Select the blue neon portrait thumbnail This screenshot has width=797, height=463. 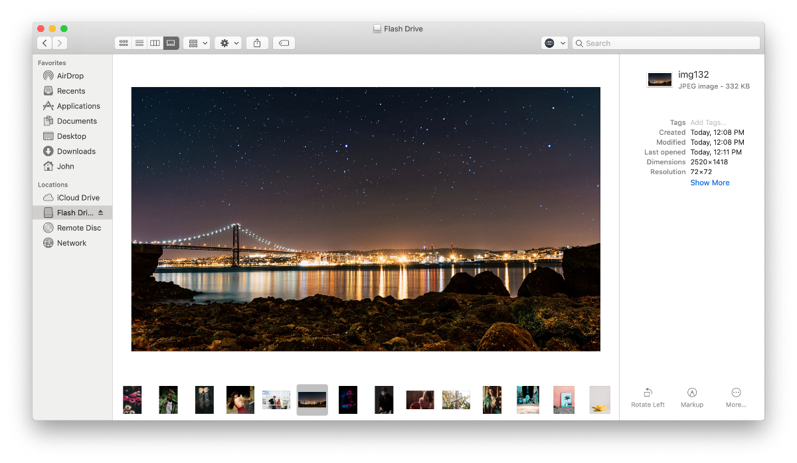click(348, 400)
